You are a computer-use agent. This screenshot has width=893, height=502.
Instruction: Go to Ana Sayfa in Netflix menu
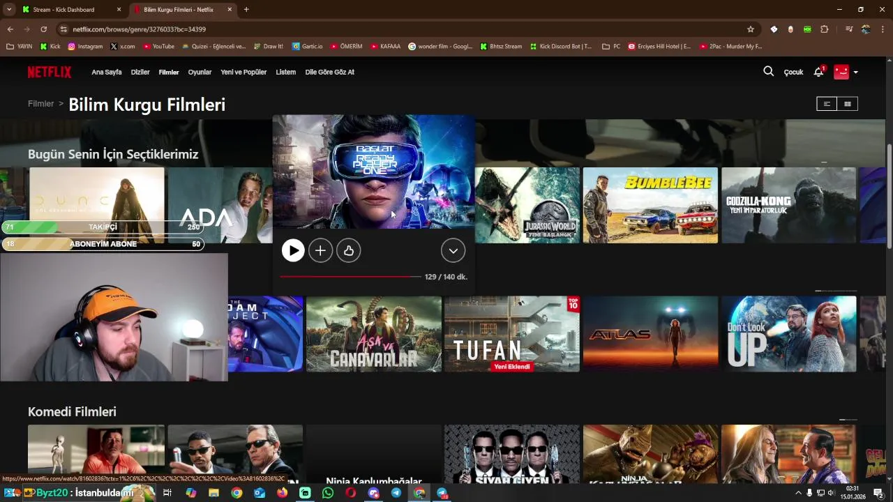[x=107, y=72]
